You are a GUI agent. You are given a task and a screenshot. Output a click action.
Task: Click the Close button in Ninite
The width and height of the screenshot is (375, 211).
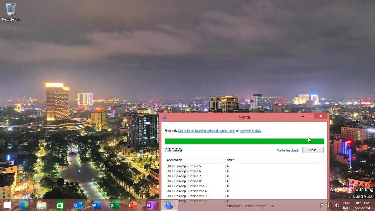tap(313, 150)
